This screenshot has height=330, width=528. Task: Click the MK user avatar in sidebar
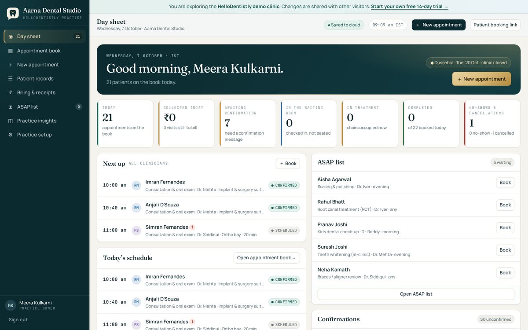[x=11, y=305]
